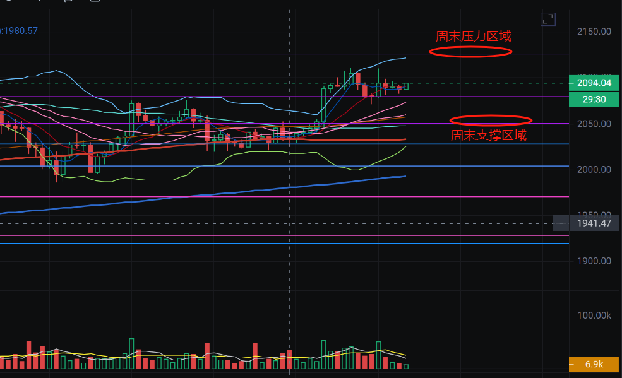622x378 pixels.
Task: Select the current price label 2094.04
Action: tap(594, 83)
